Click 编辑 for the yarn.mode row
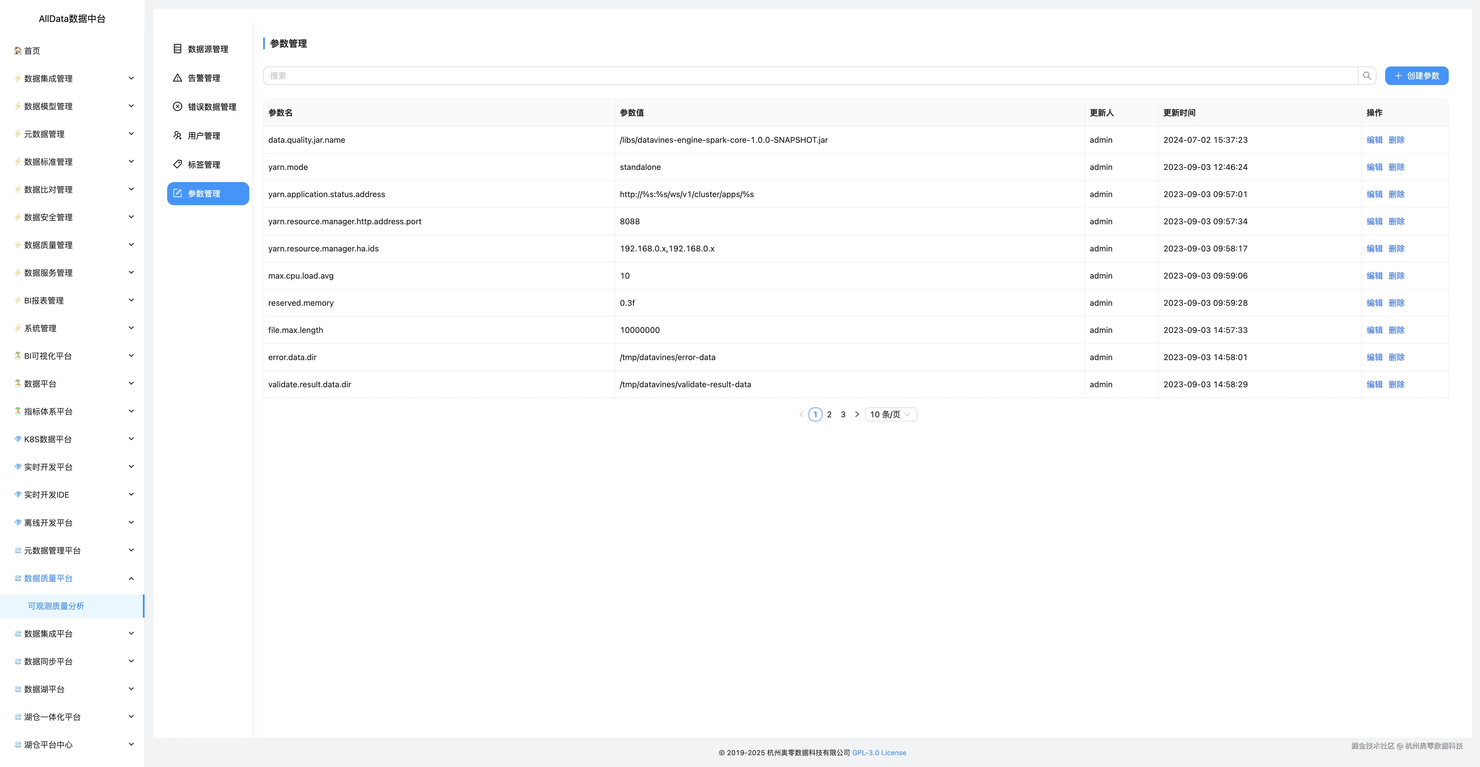This screenshot has height=767, width=1480. click(x=1374, y=167)
